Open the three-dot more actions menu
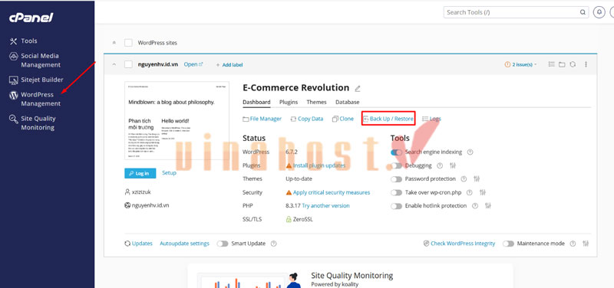The width and height of the screenshot is (614, 288). click(x=586, y=64)
